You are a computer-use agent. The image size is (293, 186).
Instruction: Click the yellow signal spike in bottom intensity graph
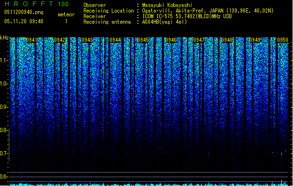(x=282, y=182)
